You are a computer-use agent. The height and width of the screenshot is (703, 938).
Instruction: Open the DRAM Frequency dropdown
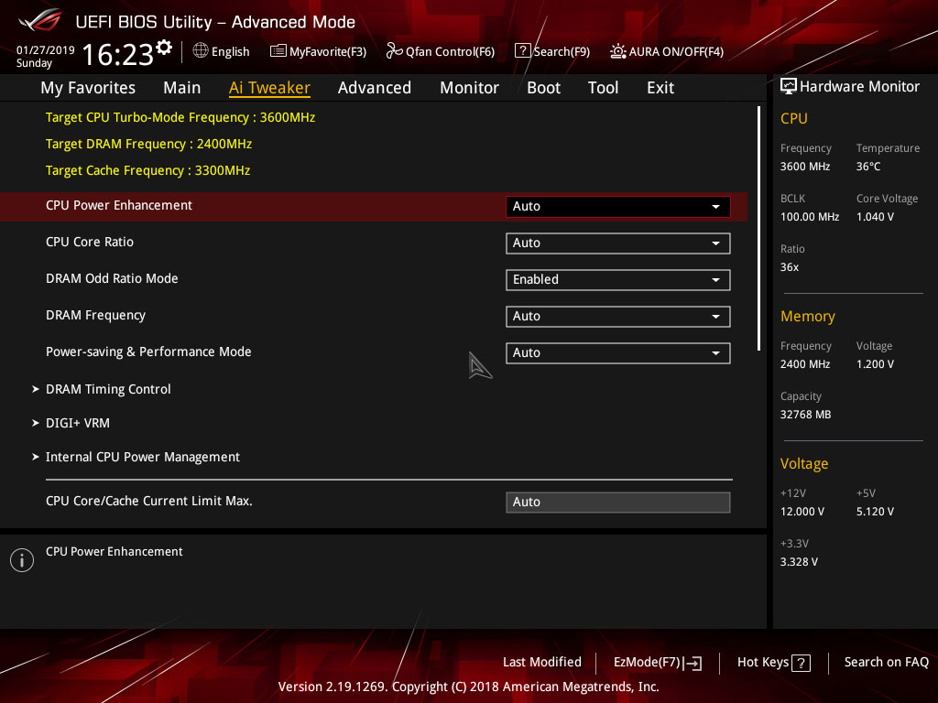click(618, 316)
